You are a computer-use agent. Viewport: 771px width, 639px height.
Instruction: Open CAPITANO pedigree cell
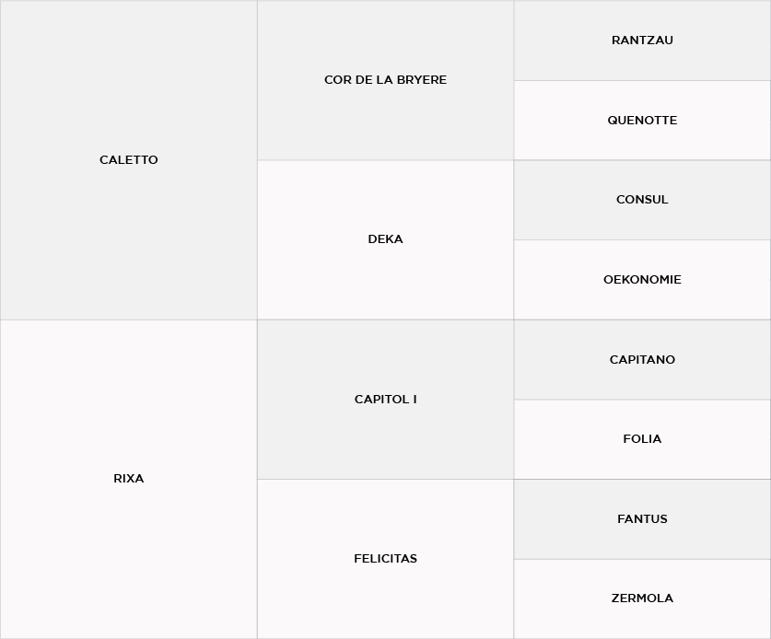(642, 360)
